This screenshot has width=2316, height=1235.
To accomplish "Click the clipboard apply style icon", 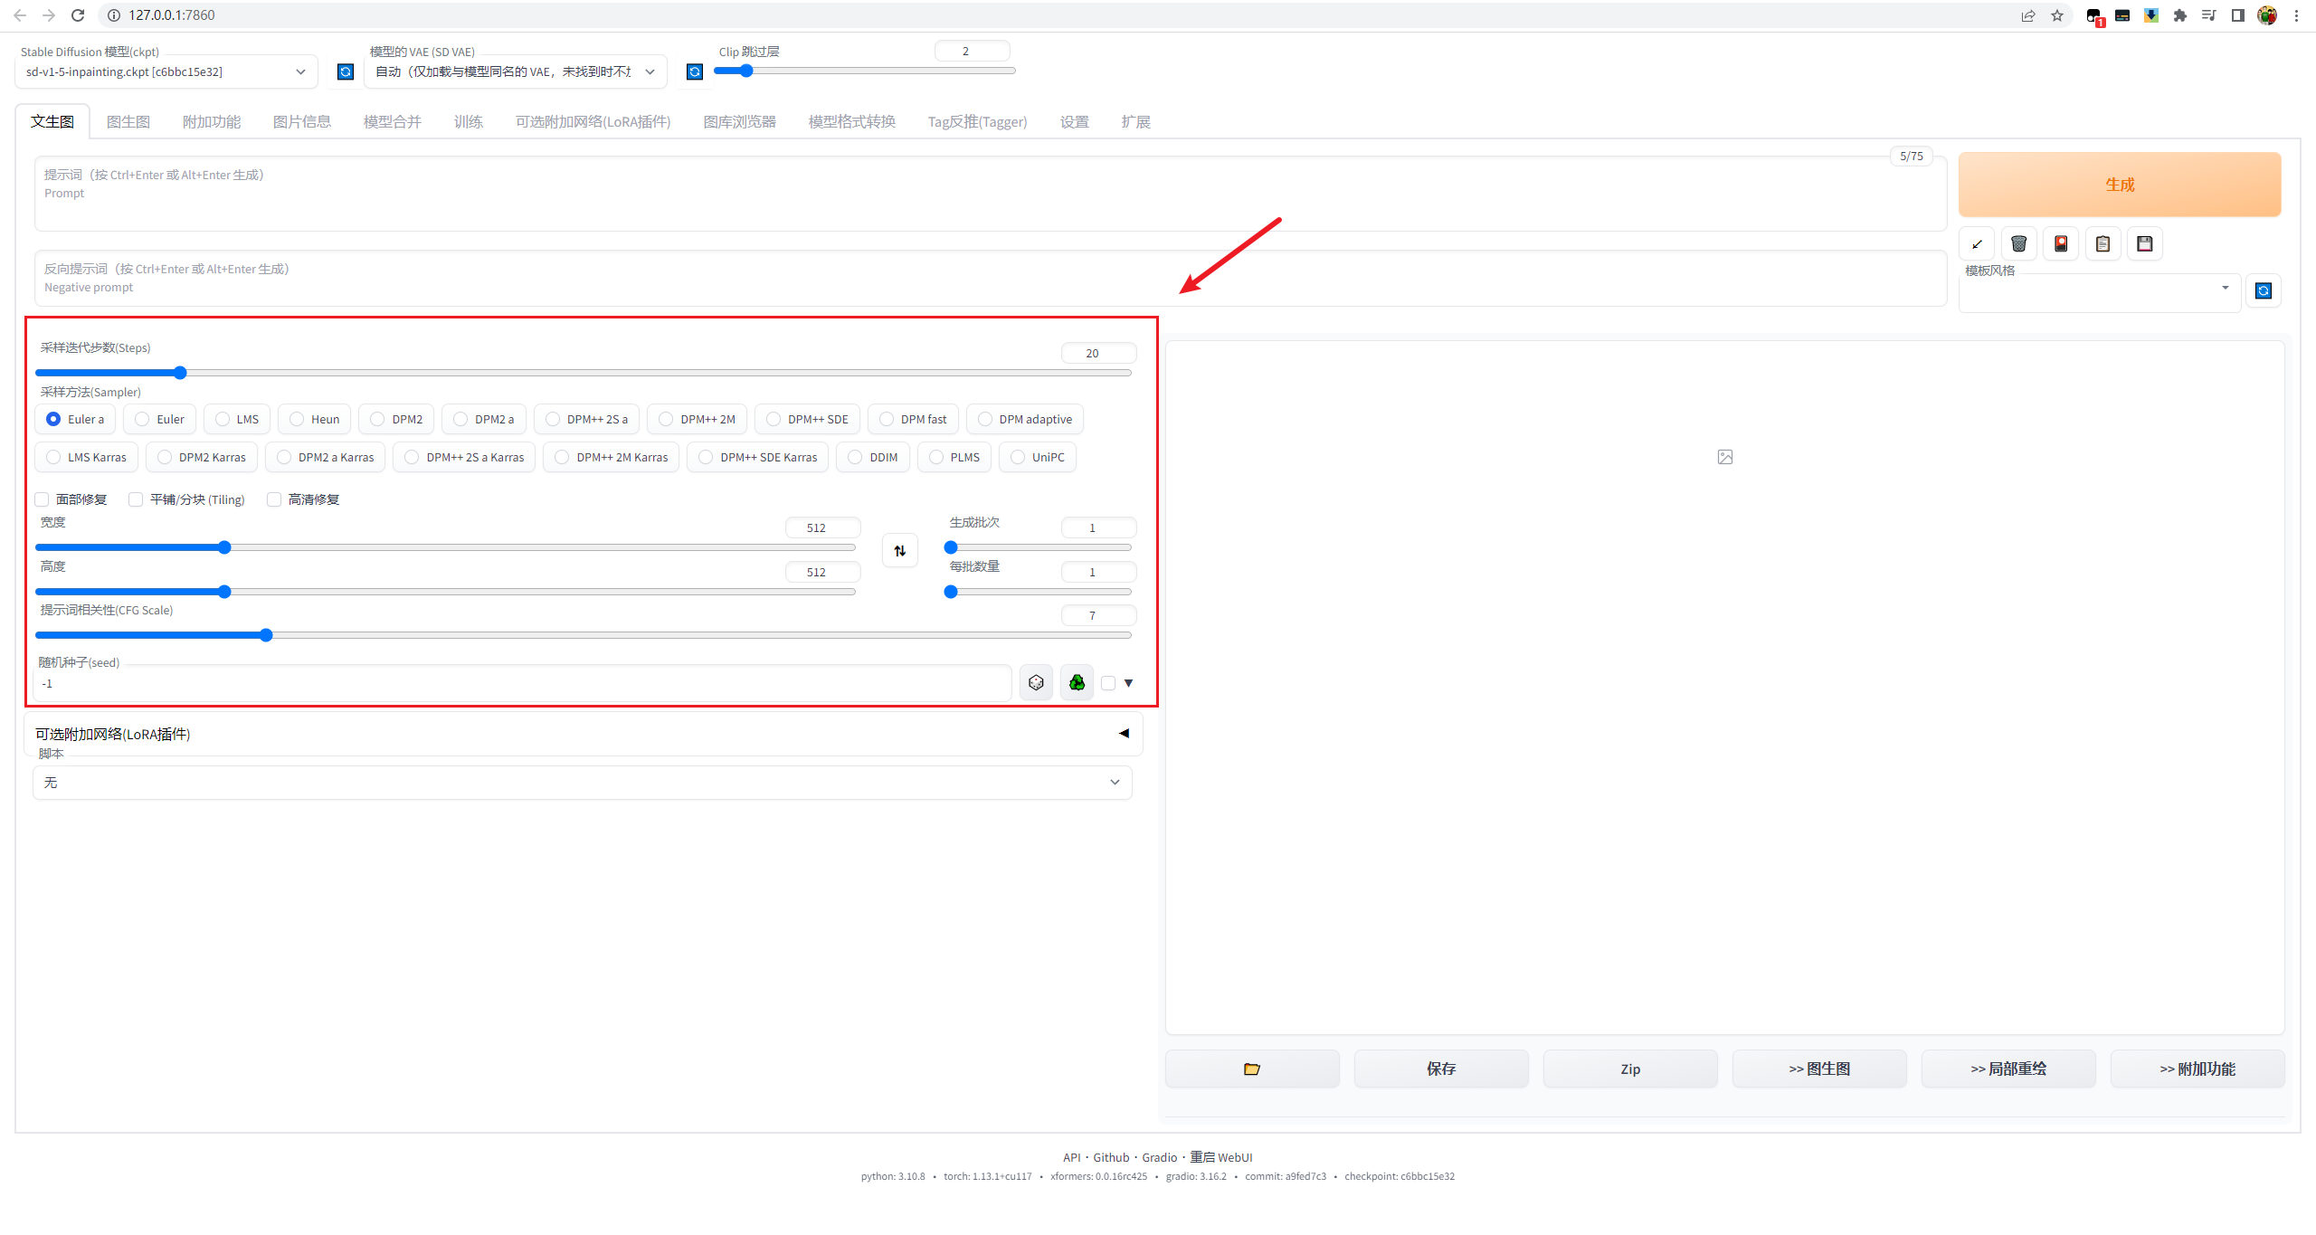I will pyautogui.click(x=2102, y=243).
